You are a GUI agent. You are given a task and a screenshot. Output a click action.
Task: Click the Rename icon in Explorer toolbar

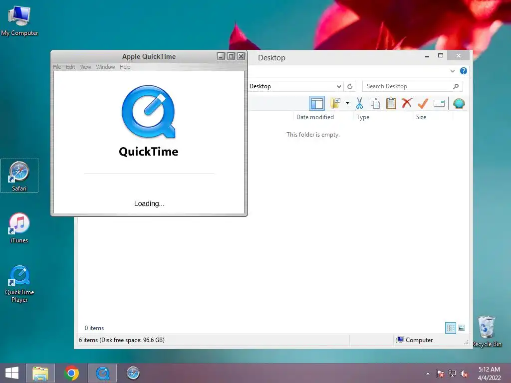439,104
